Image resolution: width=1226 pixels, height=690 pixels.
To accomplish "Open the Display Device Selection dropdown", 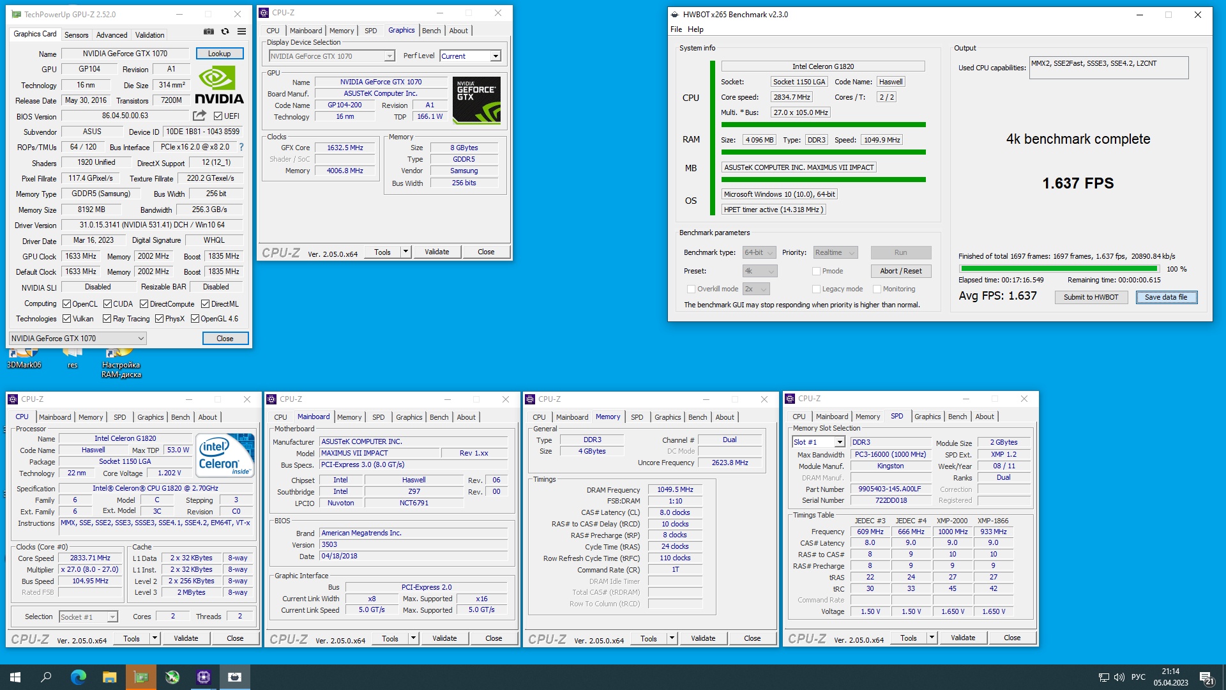I will click(332, 56).
